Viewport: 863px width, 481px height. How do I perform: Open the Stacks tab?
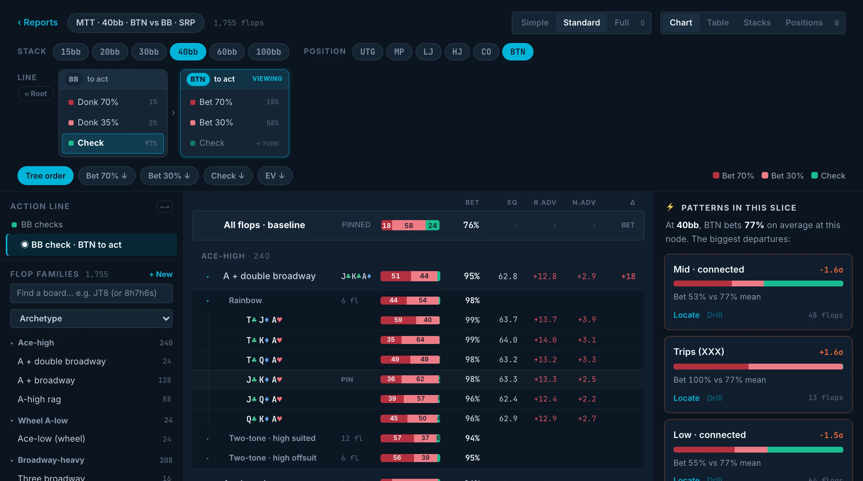point(757,23)
